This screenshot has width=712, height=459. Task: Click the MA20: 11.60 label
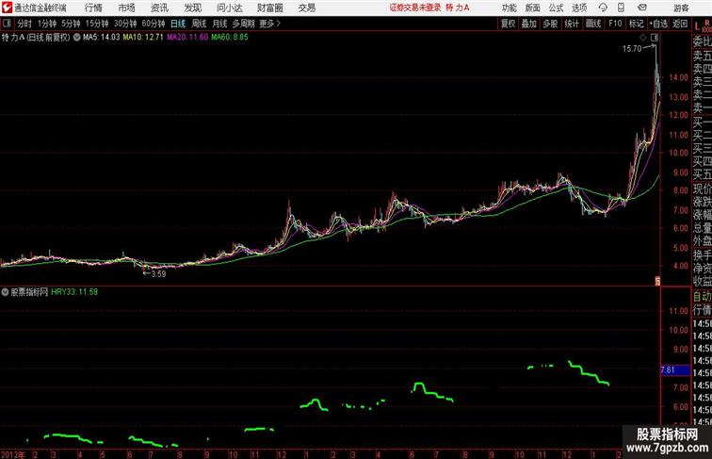[187, 38]
